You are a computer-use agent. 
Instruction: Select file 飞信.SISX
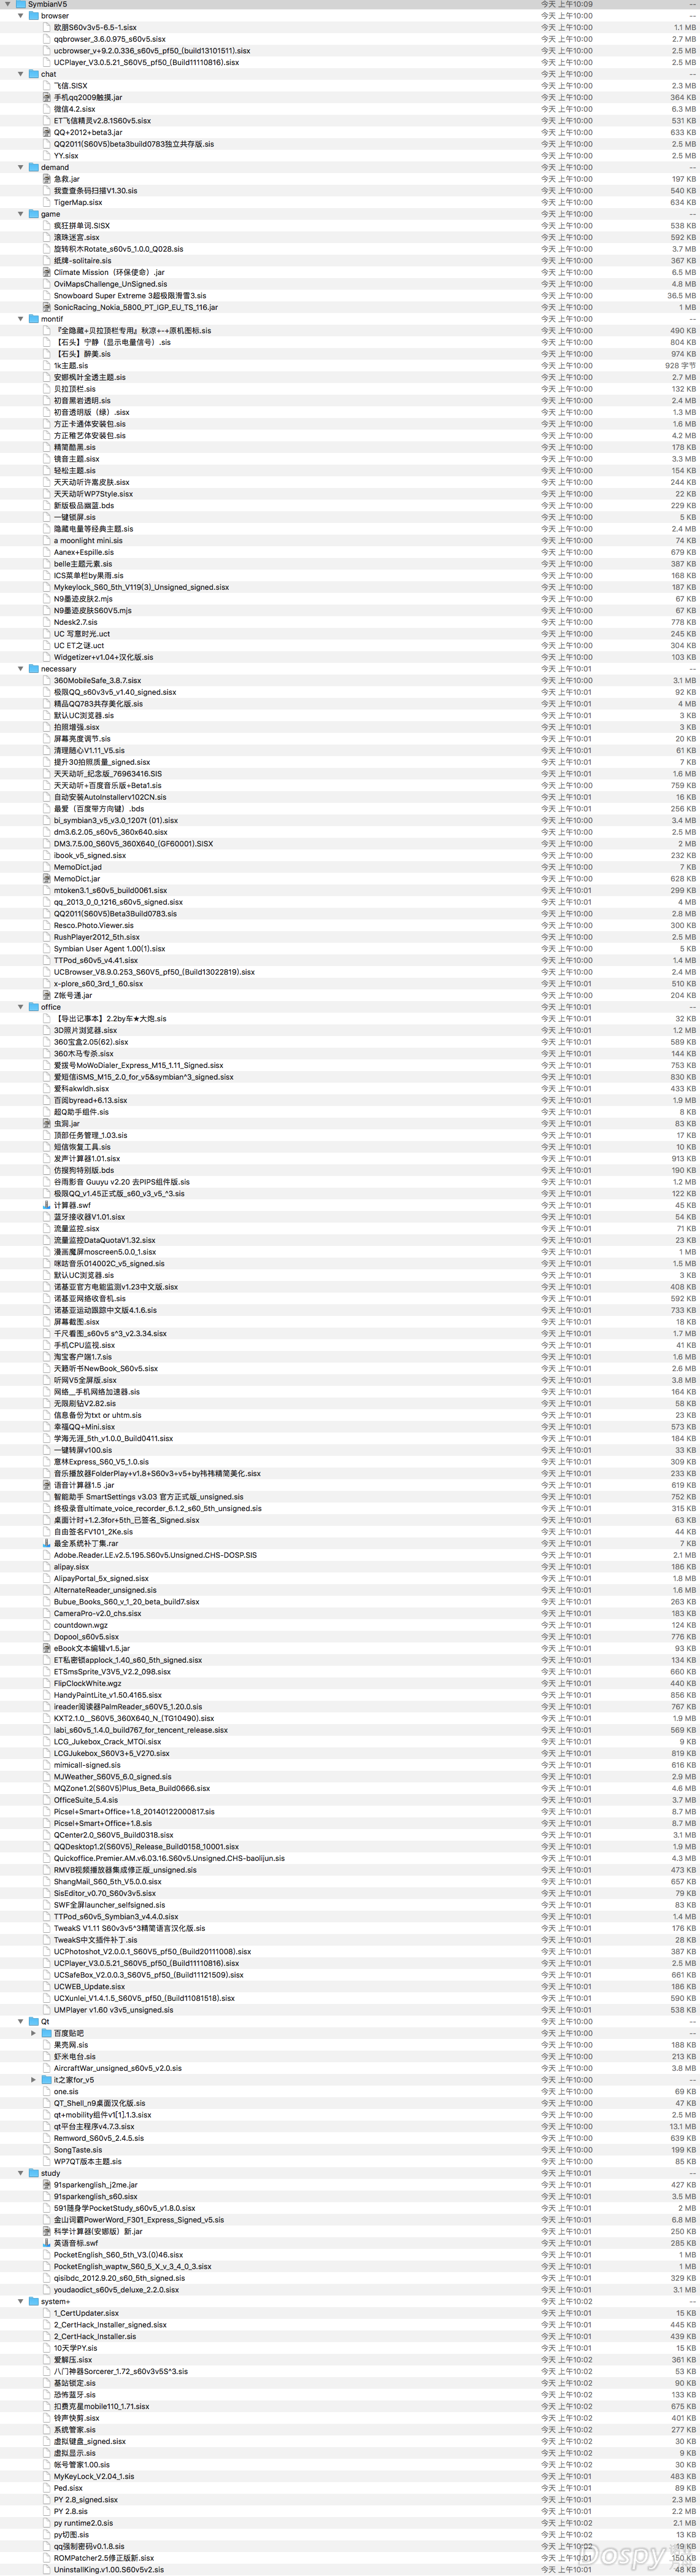pyautogui.click(x=70, y=86)
